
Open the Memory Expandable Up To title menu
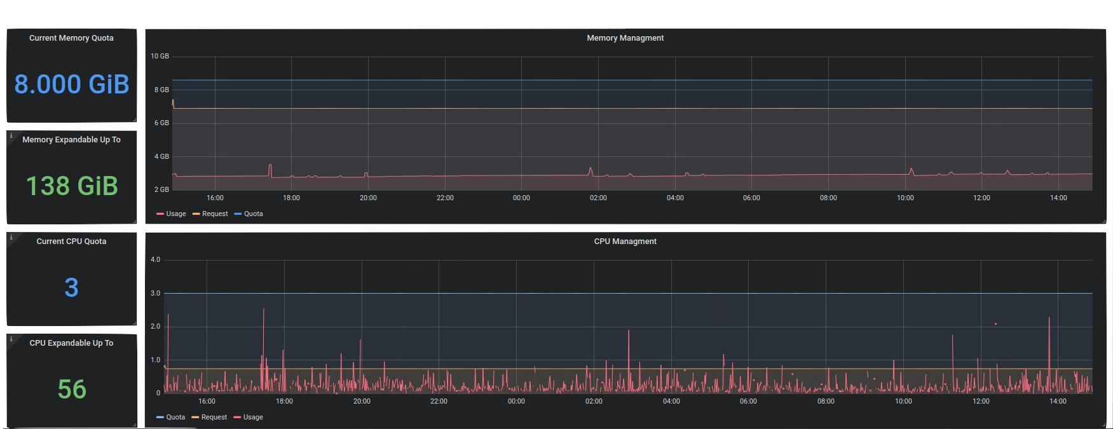pos(71,140)
